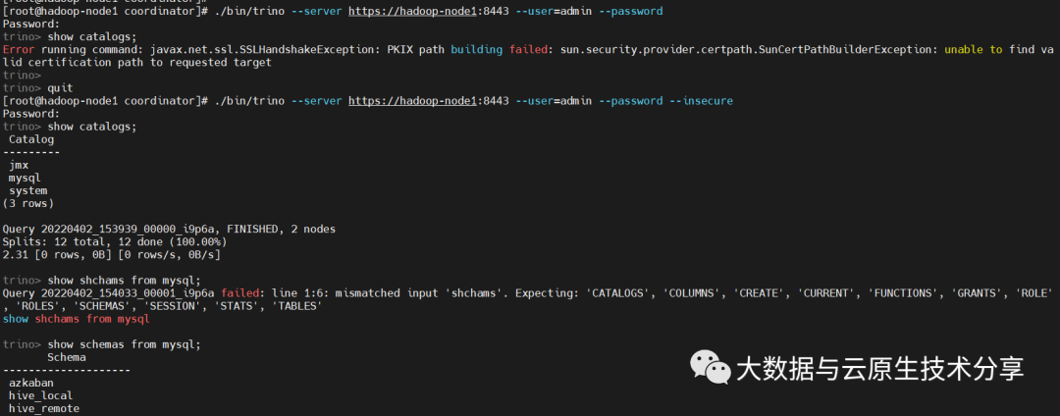Click the Chinese watermark text beside the WeChat logo
This screenshot has width=1060, height=416.
[879, 368]
